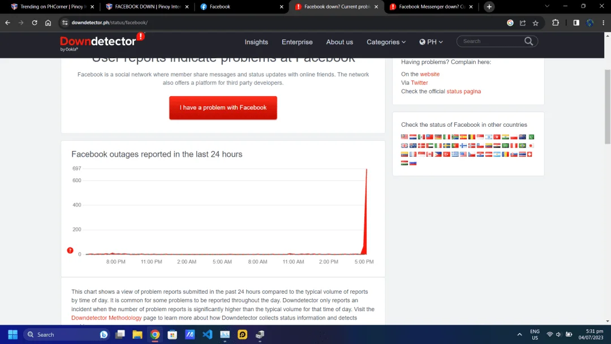Expand the Categories dropdown

(x=386, y=42)
